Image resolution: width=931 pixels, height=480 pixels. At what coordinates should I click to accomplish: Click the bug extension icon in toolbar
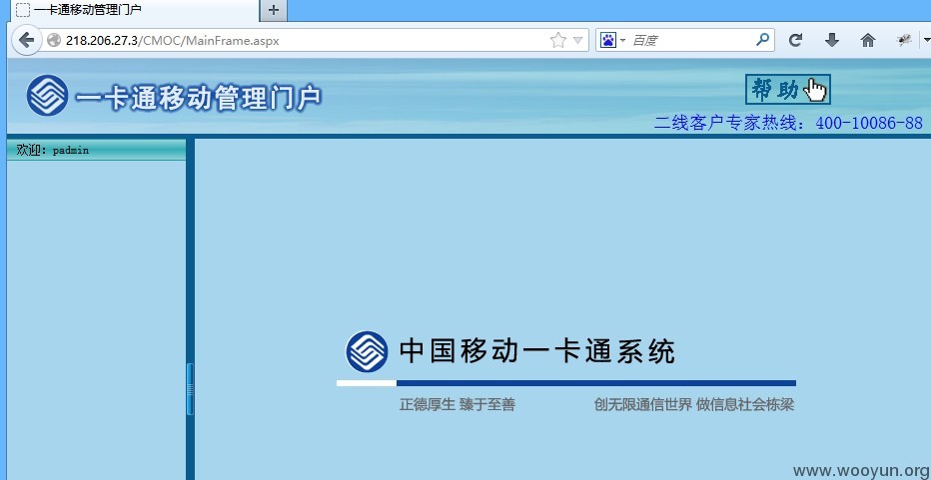pos(904,40)
